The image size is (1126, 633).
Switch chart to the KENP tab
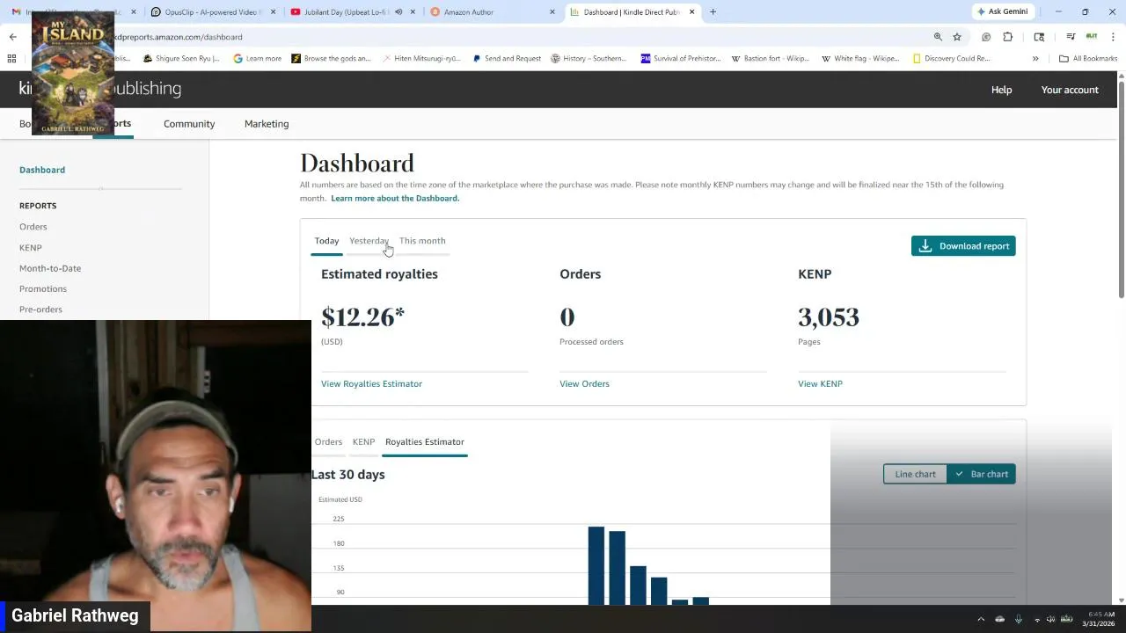coord(363,442)
